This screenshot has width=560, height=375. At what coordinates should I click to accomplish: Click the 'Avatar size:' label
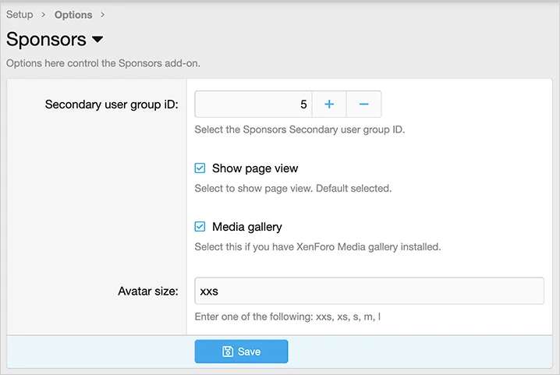point(148,291)
